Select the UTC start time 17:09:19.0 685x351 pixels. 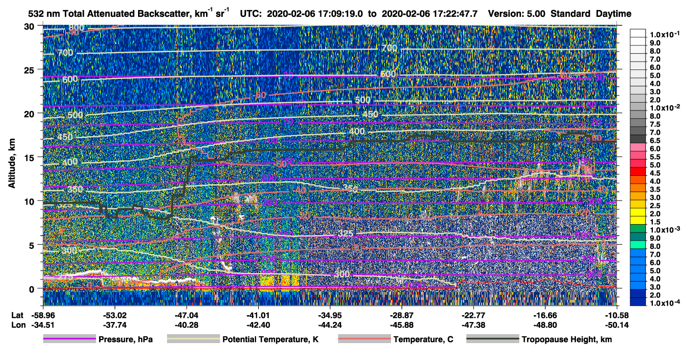(341, 14)
